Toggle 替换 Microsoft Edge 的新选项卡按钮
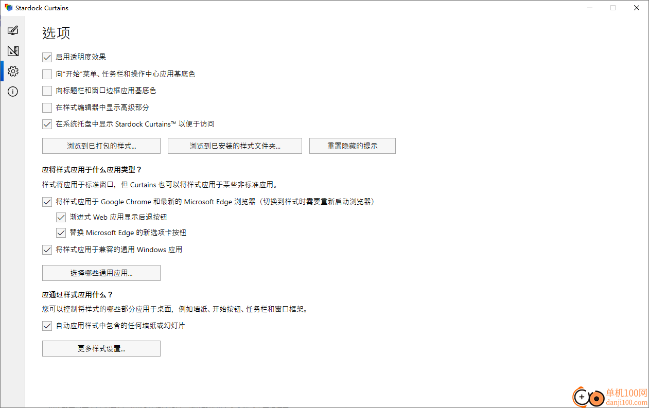The image size is (649, 408). pos(61,233)
